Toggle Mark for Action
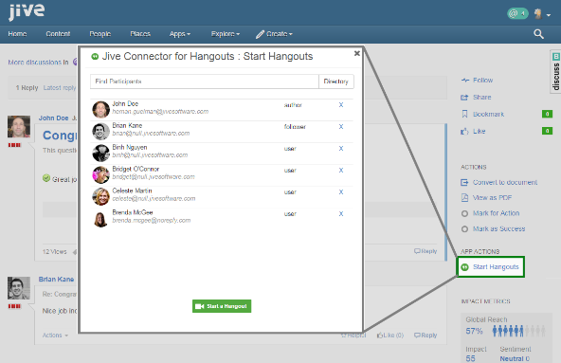 coord(490,213)
